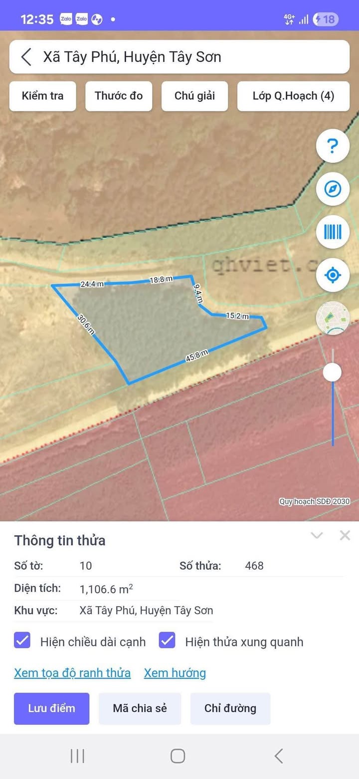The height and width of the screenshot is (779, 359).
Task: Toggle Hiện chiều dài cạnh checkbox
Action: click(x=22, y=640)
